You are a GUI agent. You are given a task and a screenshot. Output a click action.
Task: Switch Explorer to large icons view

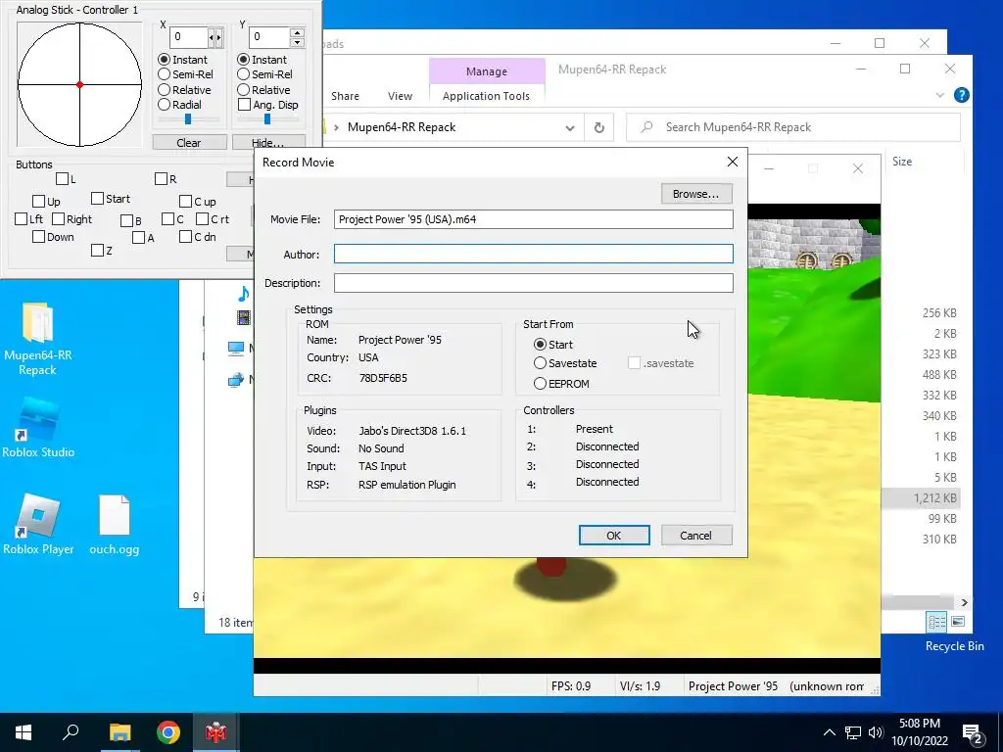[958, 622]
